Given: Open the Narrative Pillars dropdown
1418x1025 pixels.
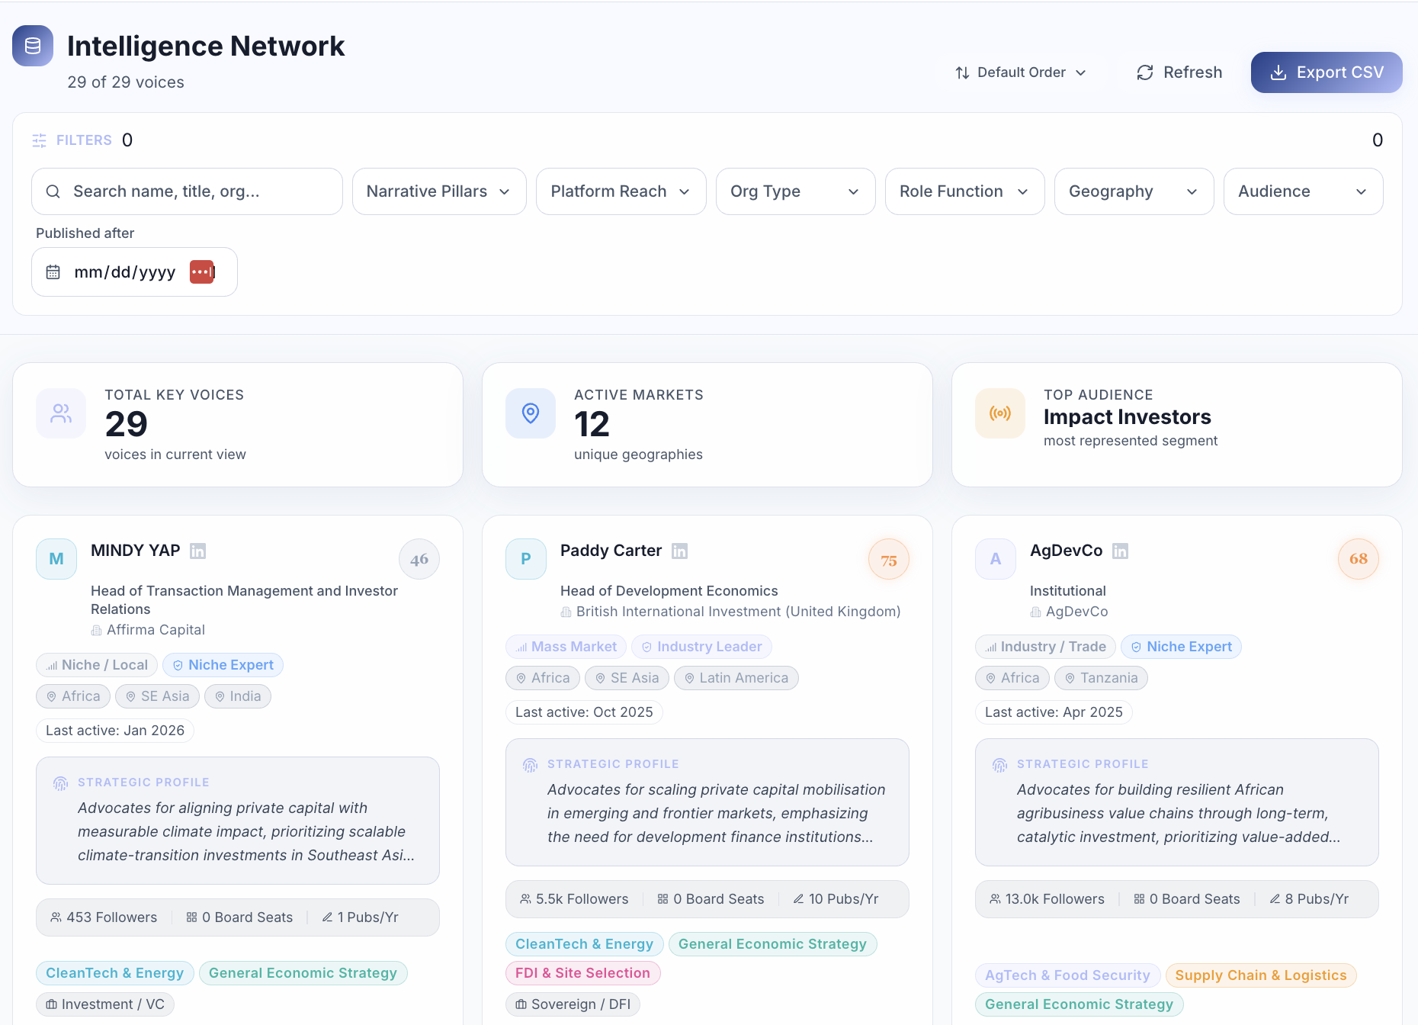Looking at the screenshot, I should [x=439, y=191].
